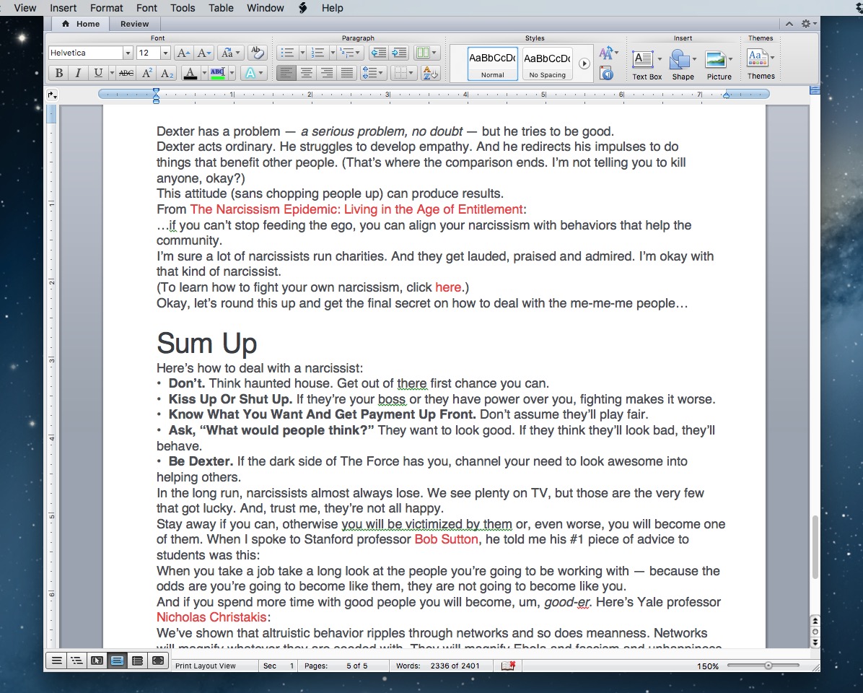Switch to Full Screen view

point(157,661)
